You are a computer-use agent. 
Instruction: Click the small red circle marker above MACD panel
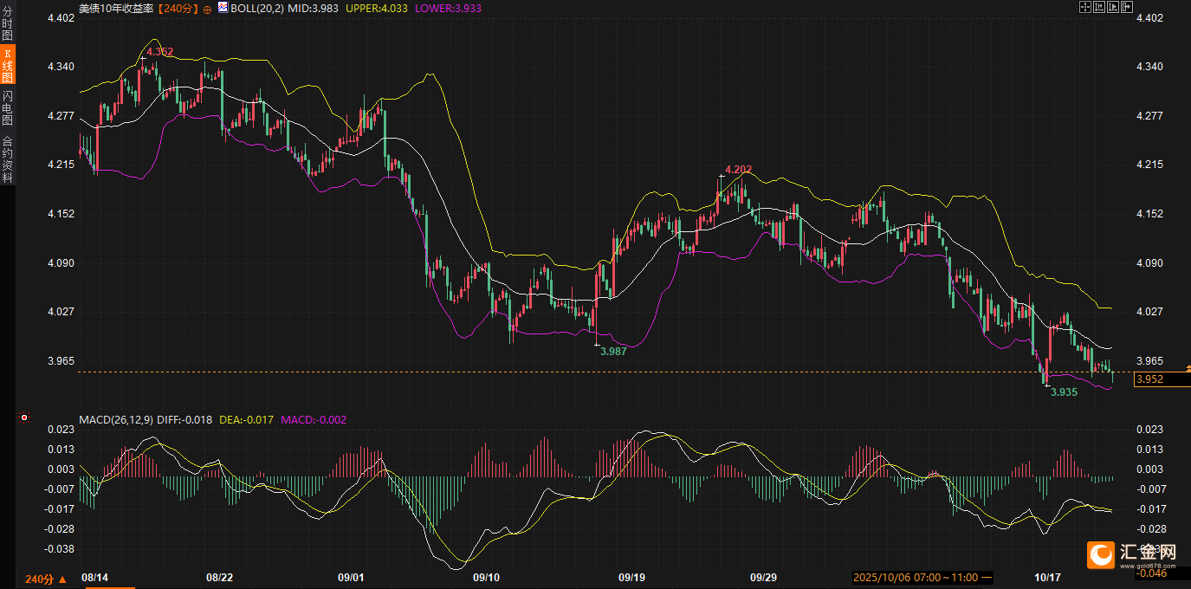coord(24,418)
